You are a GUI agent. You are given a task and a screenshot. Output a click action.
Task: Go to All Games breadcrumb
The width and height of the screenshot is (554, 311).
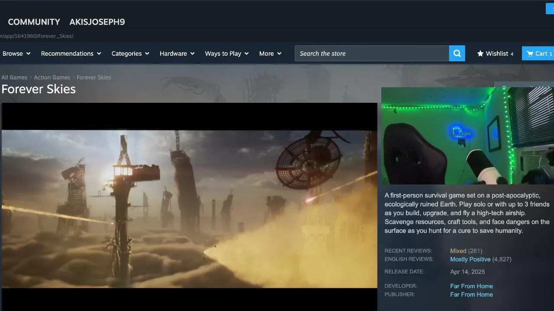[14, 77]
